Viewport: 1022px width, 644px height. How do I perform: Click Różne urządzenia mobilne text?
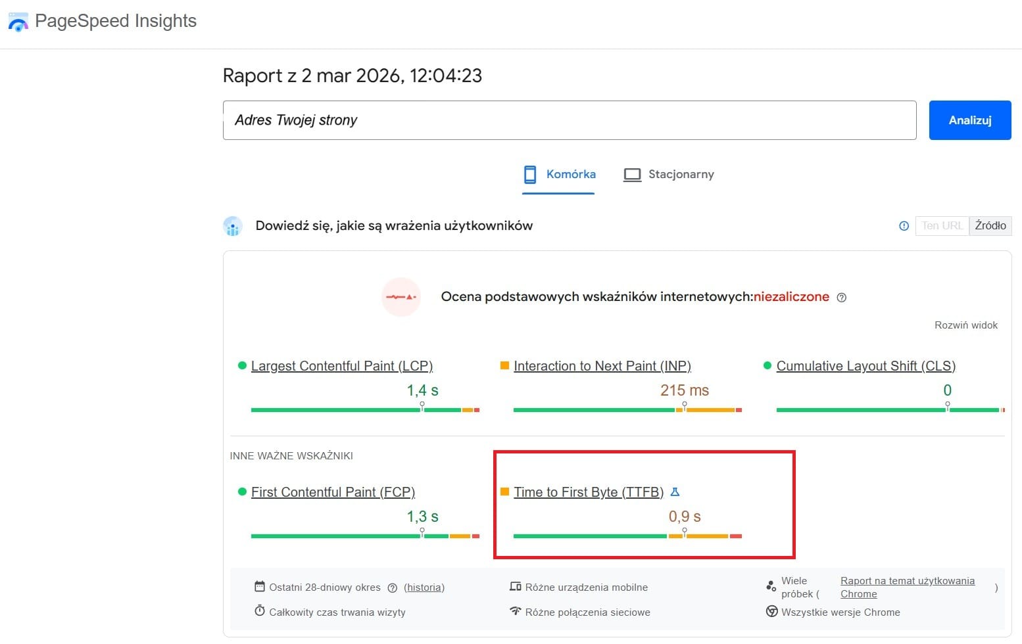587,587
